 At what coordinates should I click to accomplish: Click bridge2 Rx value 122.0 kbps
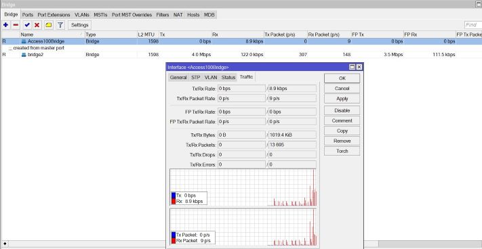(252, 55)
